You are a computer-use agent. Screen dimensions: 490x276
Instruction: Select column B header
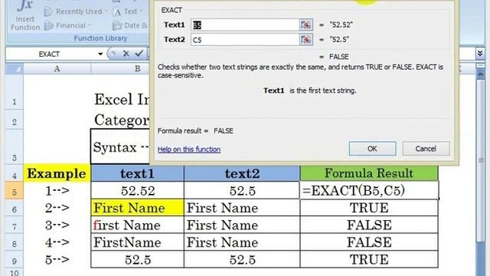tap(137, 68)
